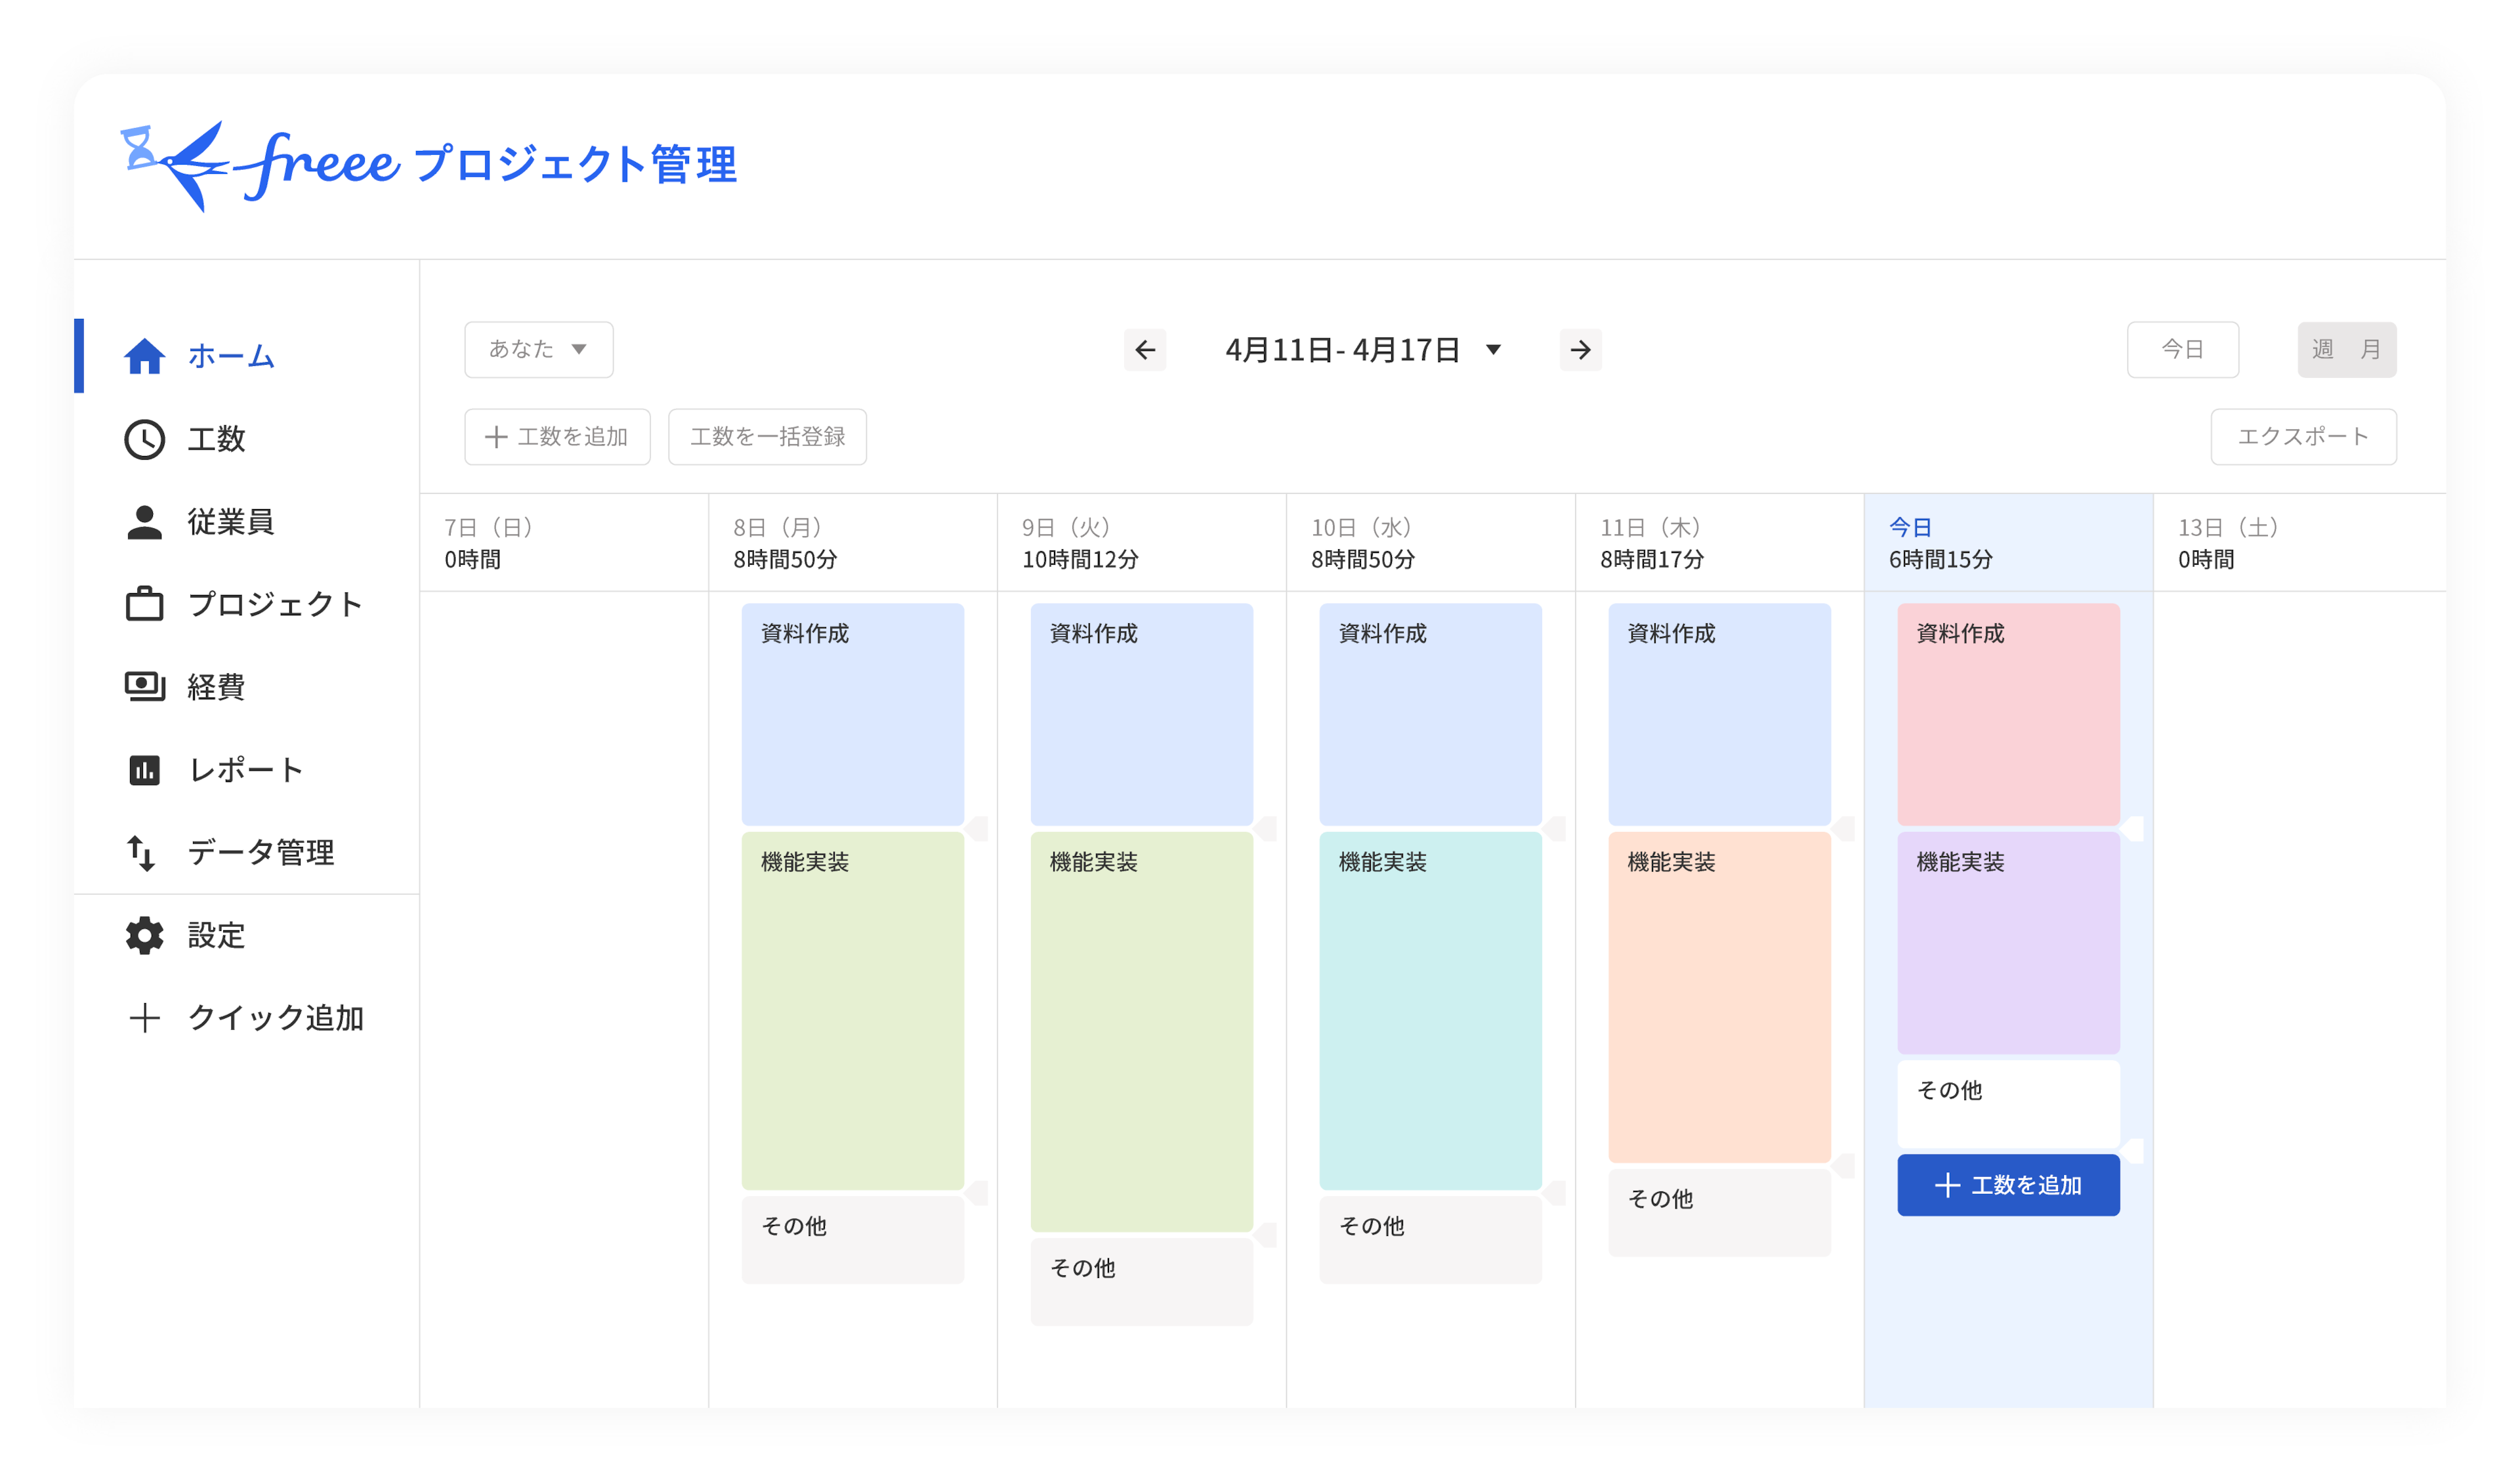Click the up-down arrows データ管理 icon
Image resolution: width=2520 pixels, height=1482 pixels.
point(141,853)
